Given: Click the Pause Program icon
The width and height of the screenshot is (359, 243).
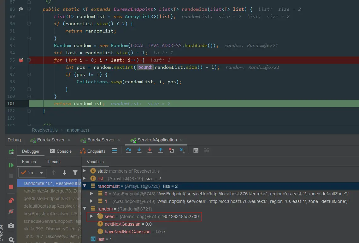Looking at the screenshot, I should click(11, 176).
